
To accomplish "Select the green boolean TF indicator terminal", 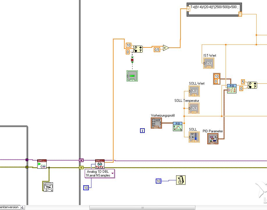I will point(132,76).
